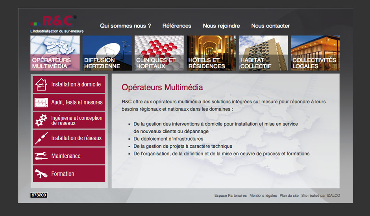This screenshot has width=370, height=216.
Task: Click the Mentions légales link
Action: pyautogui.click(x=263, y=196)
